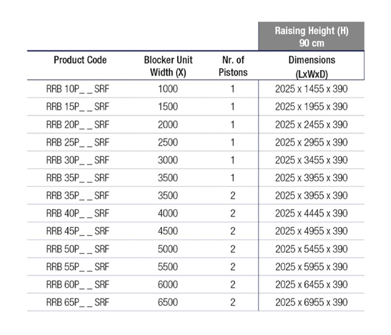Click the Raising Height (H) 90 cm header
Screen dimensions: 391x335
pos(311,37)
